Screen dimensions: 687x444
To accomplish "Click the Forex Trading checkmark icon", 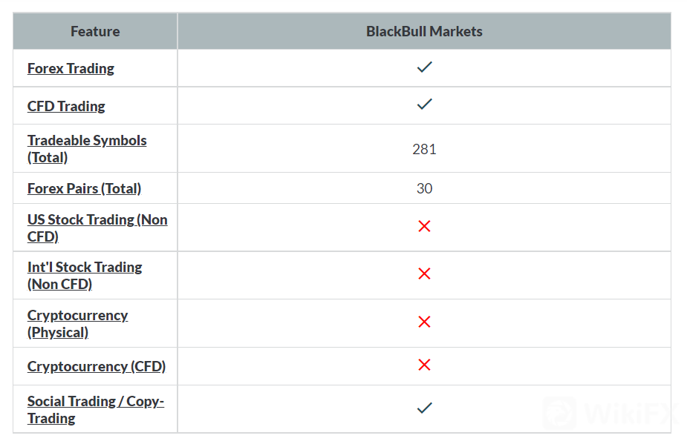I will 424,67.
